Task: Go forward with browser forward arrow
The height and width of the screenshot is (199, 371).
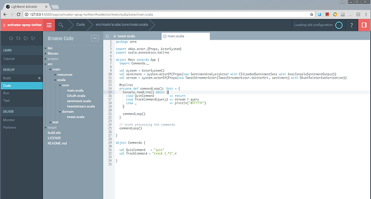Action: pyautogui.click(x=12, y=14)
